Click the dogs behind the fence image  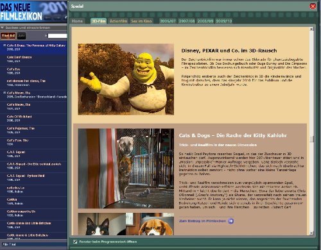coord(126,169)
